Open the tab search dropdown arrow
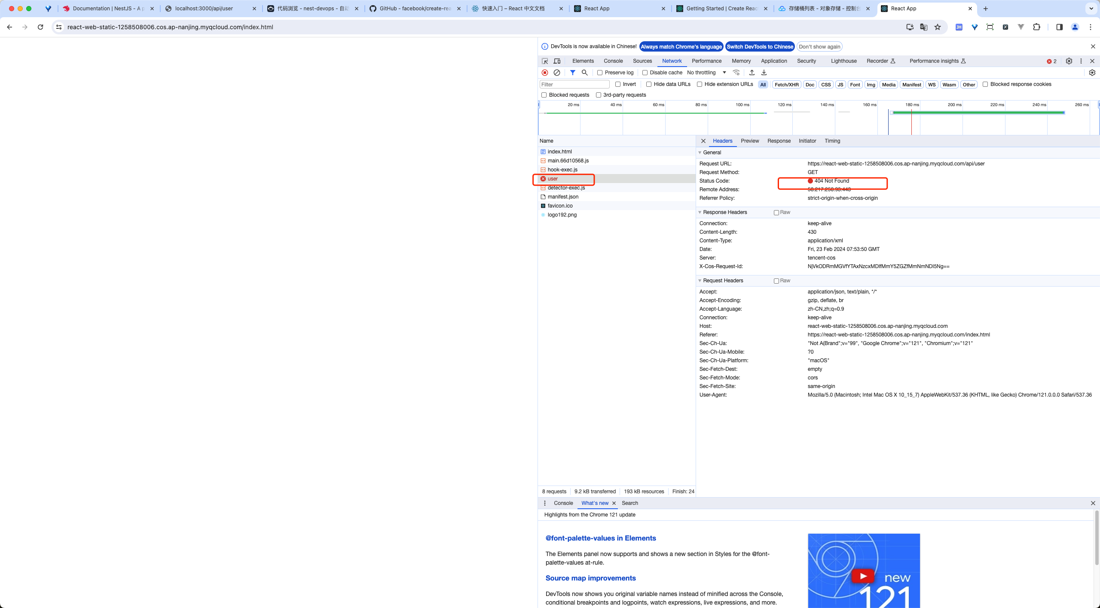1100x608 pixels. pyautogui.click(x=1091, y=9)
